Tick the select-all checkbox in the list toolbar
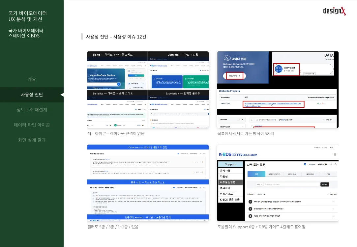Viewport: 357px width, 247px height. coord(252,120)
